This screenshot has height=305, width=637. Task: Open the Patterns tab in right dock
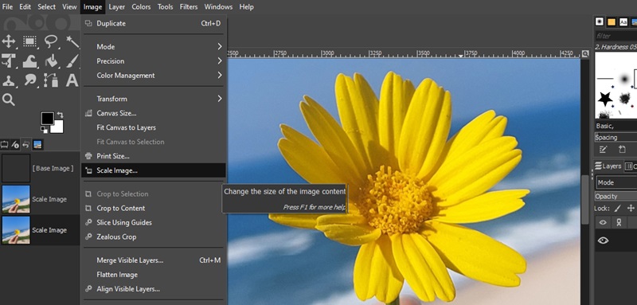point(612,22)
